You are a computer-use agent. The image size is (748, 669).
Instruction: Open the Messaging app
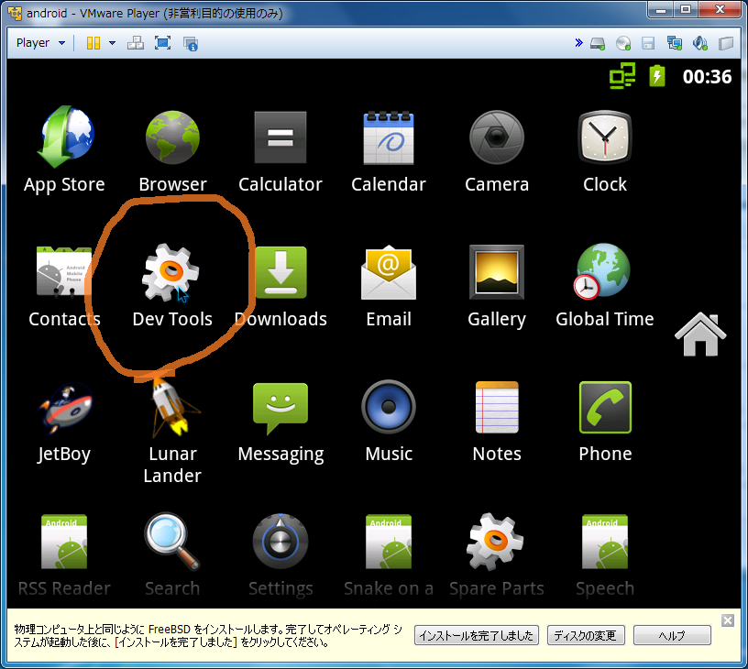coord(280,407)
